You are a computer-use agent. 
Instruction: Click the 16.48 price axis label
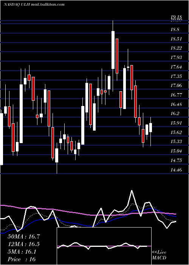(x=176, y=104)
